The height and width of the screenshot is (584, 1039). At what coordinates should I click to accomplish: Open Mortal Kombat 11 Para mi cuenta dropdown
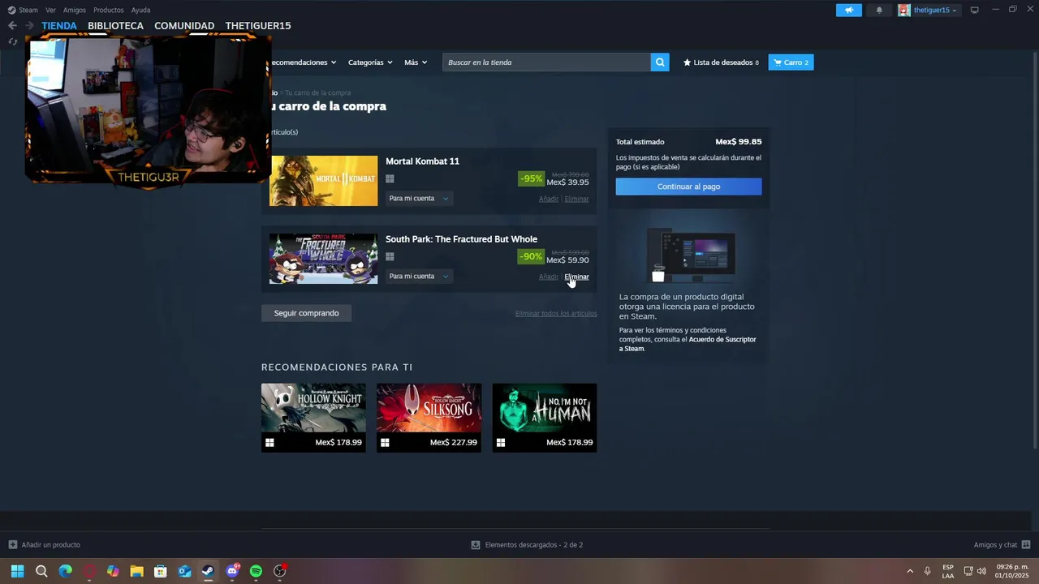tap(418, 198)
